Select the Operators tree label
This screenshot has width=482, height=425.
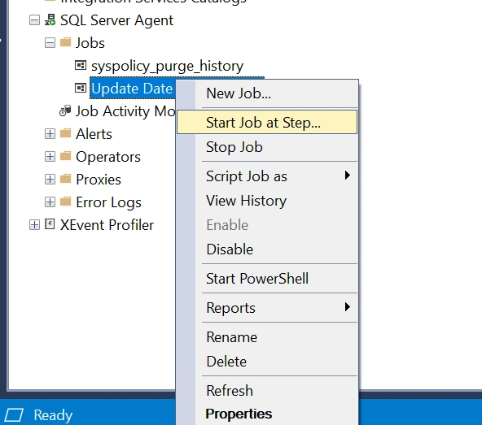(108, 157)
